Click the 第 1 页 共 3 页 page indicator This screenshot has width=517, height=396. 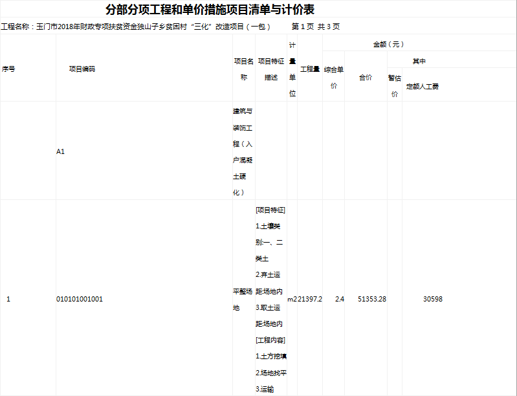(x=316, y=27)
